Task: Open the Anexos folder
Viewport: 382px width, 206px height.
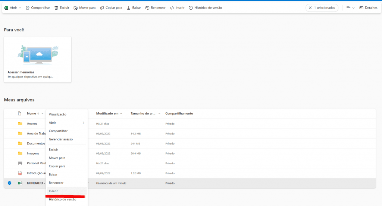Action: tap(32, 124)
